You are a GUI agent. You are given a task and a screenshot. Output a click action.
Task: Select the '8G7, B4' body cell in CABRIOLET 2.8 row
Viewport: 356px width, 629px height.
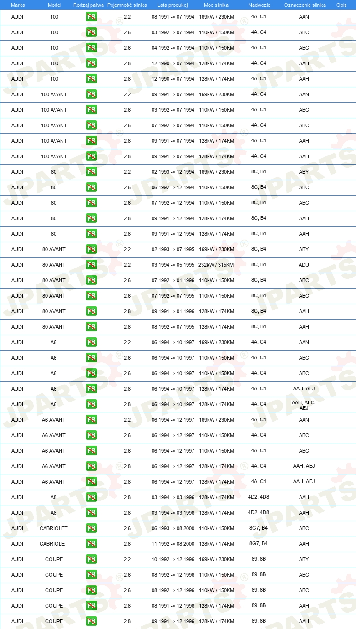click(x=259, y=544)
